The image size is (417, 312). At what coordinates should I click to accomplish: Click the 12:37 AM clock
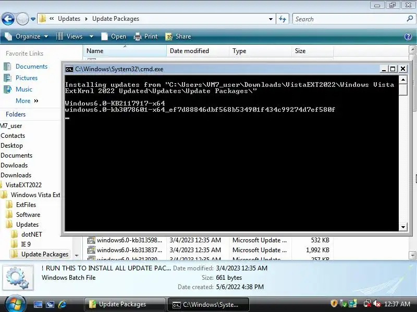[397, 304]
